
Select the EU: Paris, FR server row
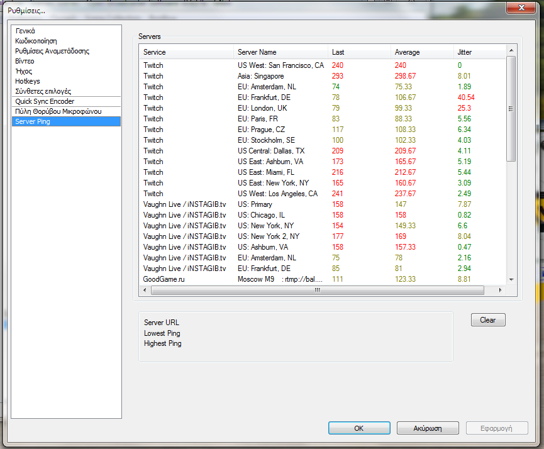(323, 119)
